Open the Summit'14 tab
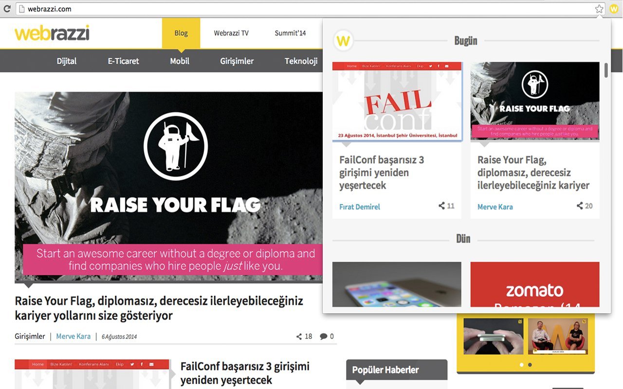623x389 pixels. point(290,33)
